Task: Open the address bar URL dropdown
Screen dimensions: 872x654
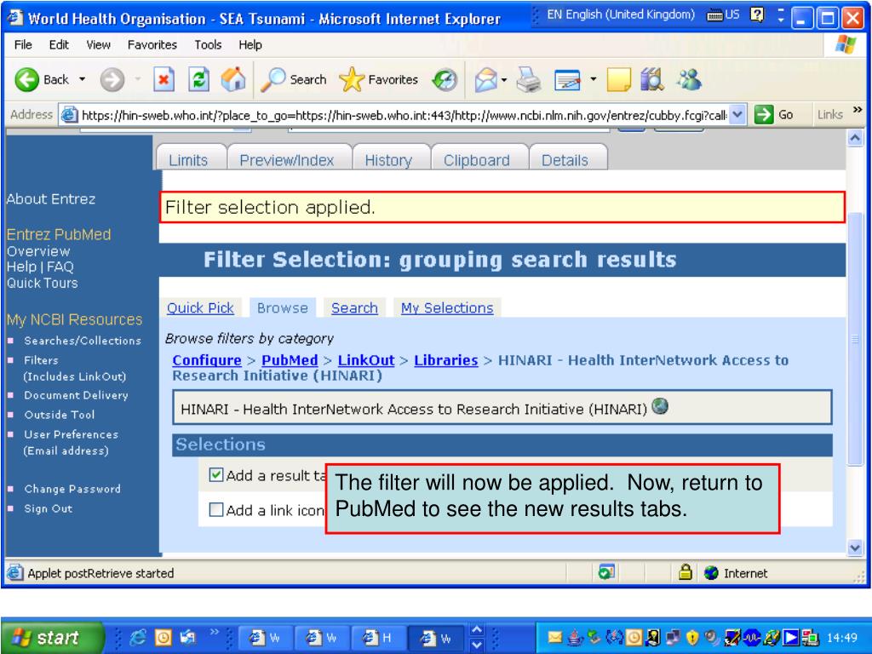Action: (737, 114)
